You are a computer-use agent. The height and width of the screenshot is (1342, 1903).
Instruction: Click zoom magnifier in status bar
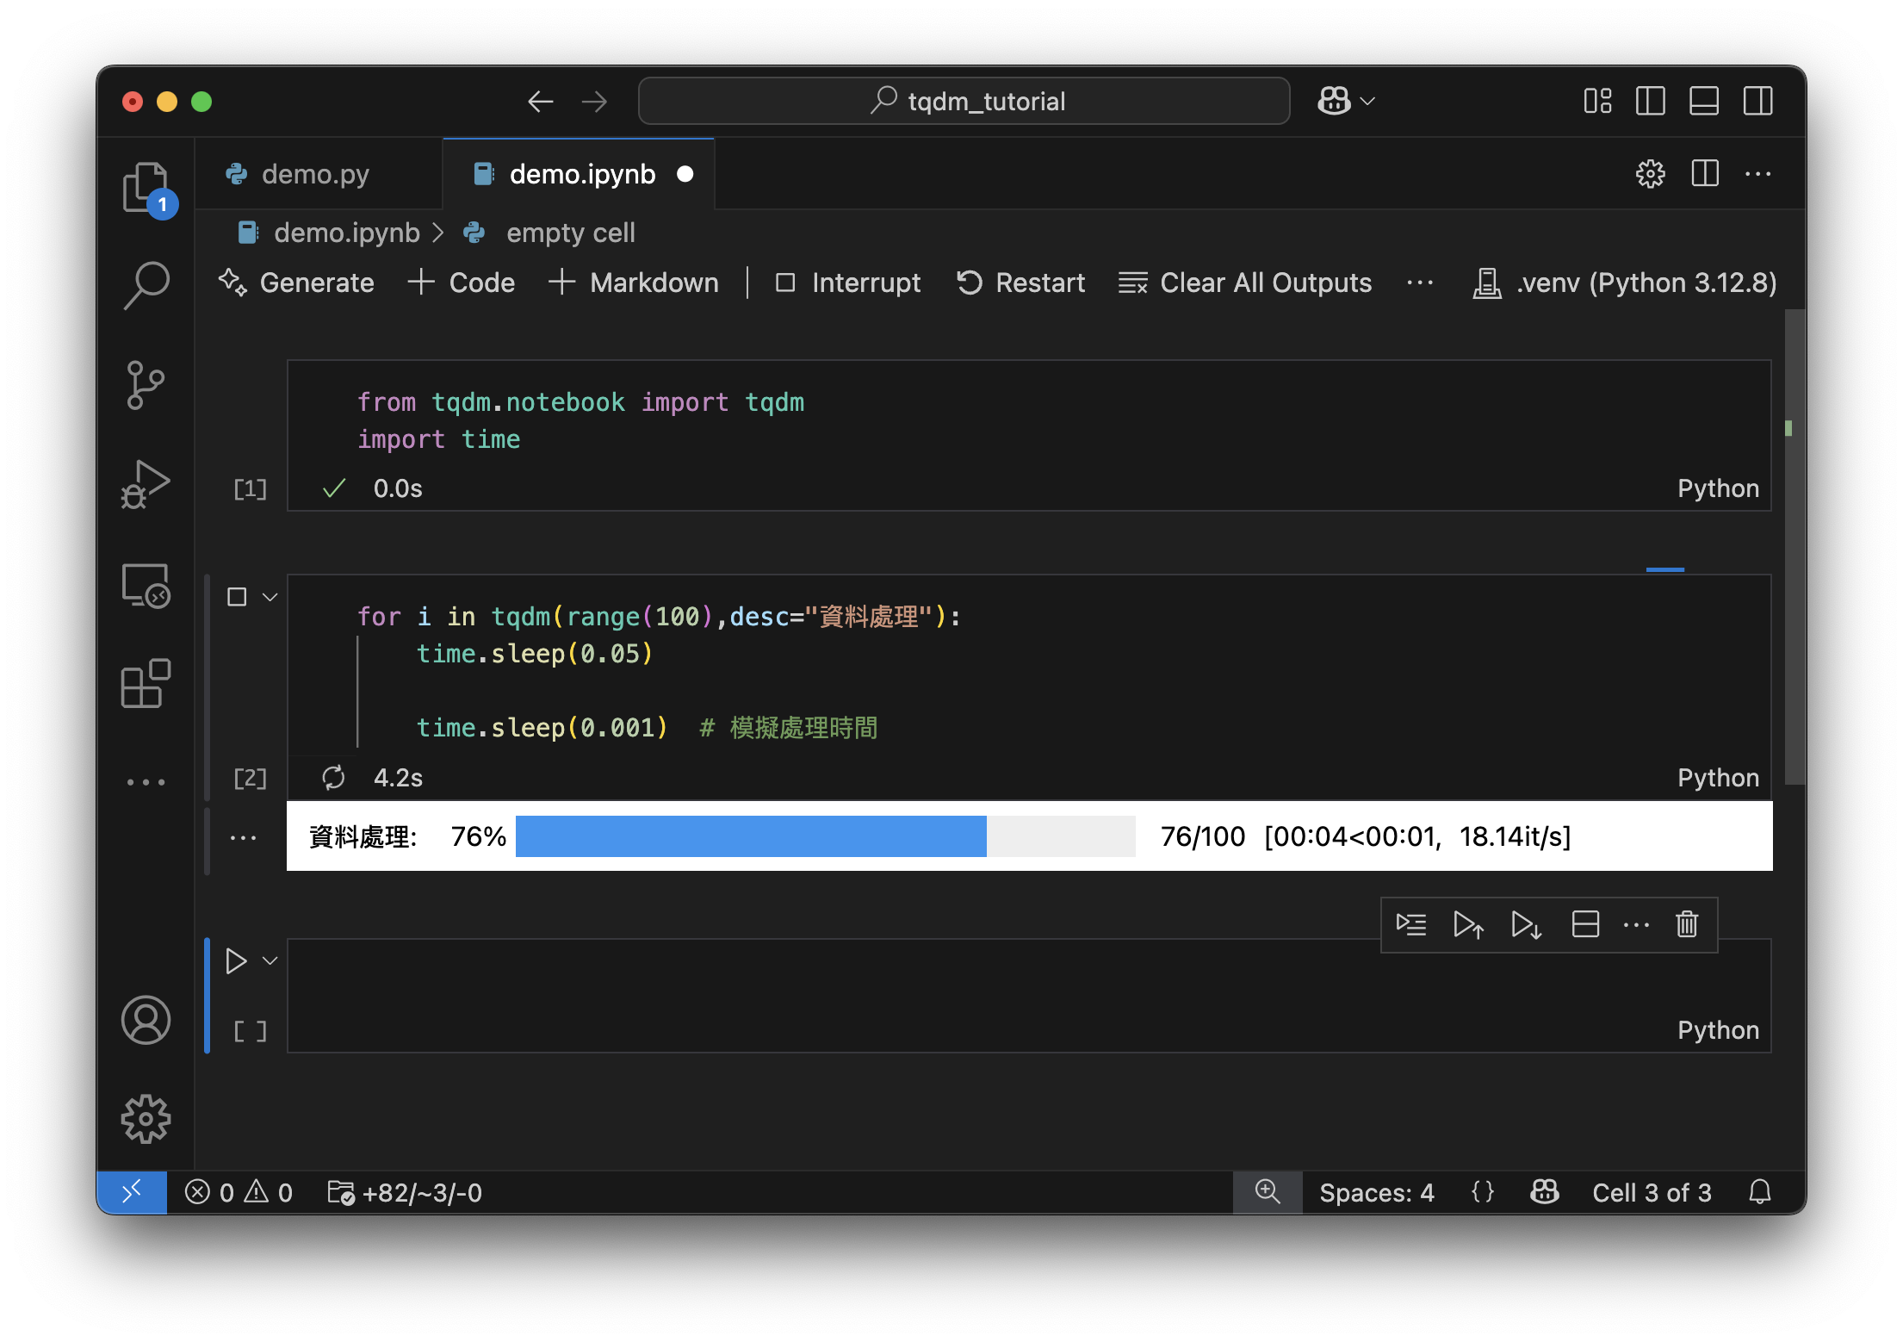point(1268,1192)
